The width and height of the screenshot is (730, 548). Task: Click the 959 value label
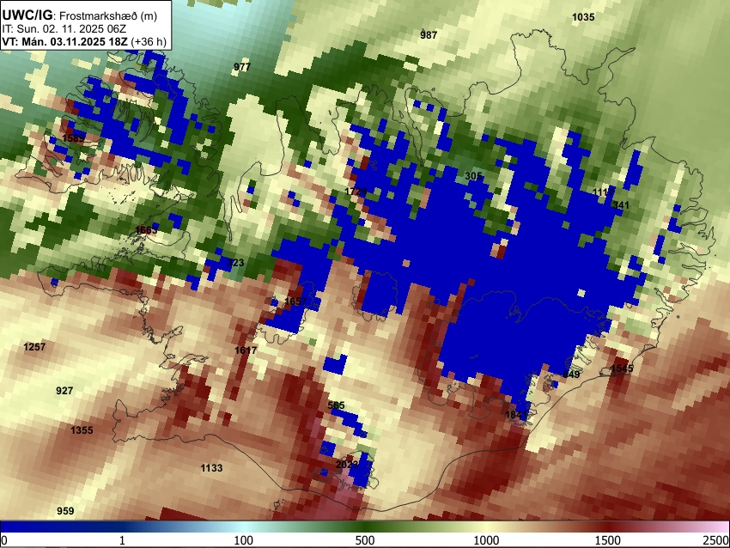pos(65,511)
